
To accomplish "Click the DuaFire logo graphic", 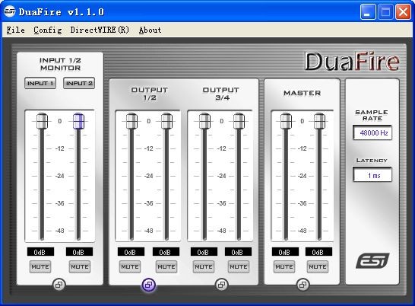I will 352,62.
